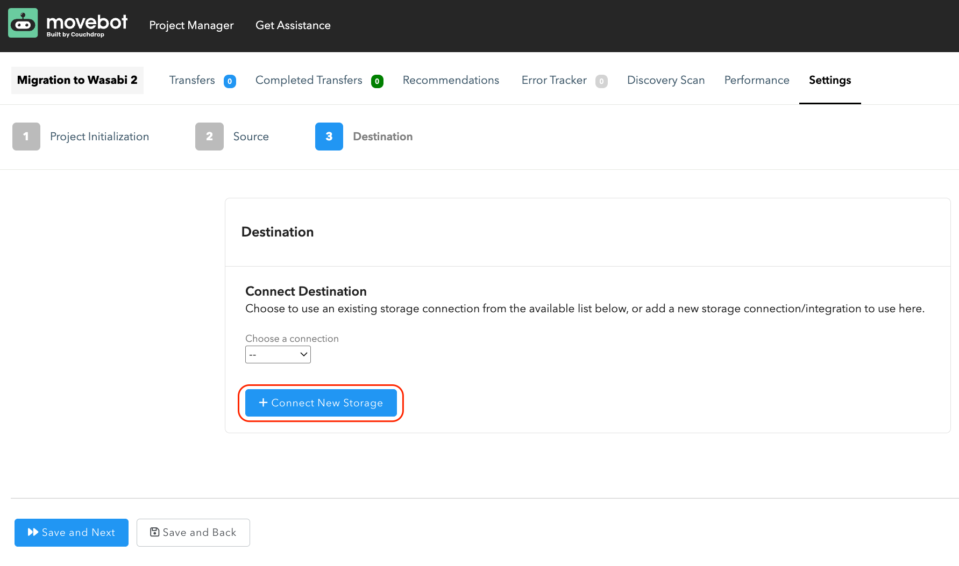Select the Migration to Wasabi 2 project title
This screenshot has width=959, height=566.
tap(77, 80)
